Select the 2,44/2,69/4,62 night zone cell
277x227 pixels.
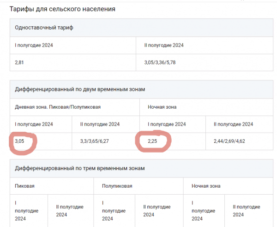click(235, 141)
